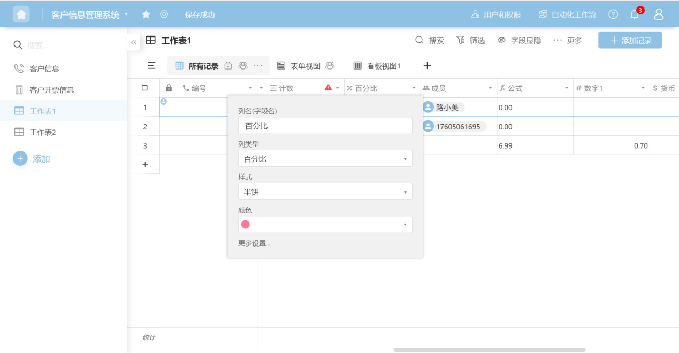The width and height of the screenshot is (679, 353).
Task: Open the pink 颜色 color picker
Action: [x=325, y=225]
